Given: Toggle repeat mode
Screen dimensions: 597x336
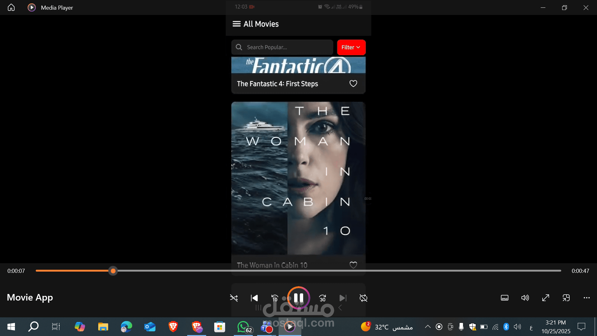Looking at the screenshot, I should point(363,298).
